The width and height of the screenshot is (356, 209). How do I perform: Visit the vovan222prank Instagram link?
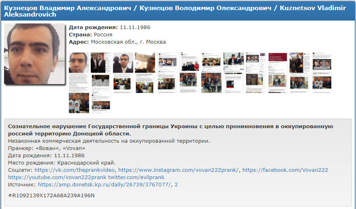[x=179, y=170]
